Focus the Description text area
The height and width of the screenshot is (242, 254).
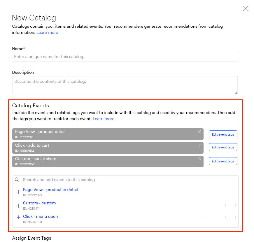(125, 85)
